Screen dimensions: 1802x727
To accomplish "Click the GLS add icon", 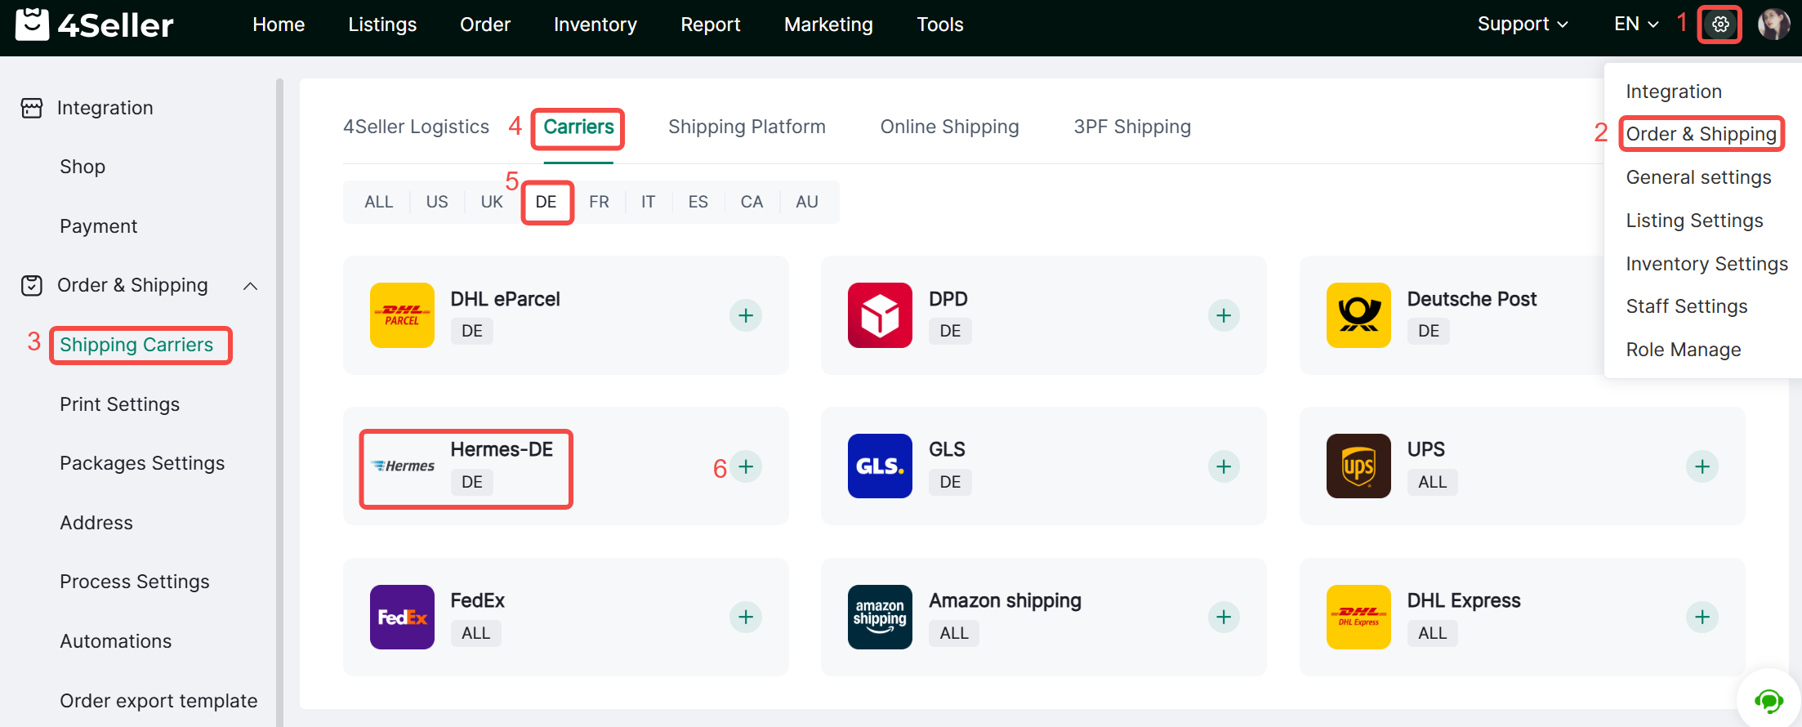I will pyautogui.click(x=1223, y=466).
